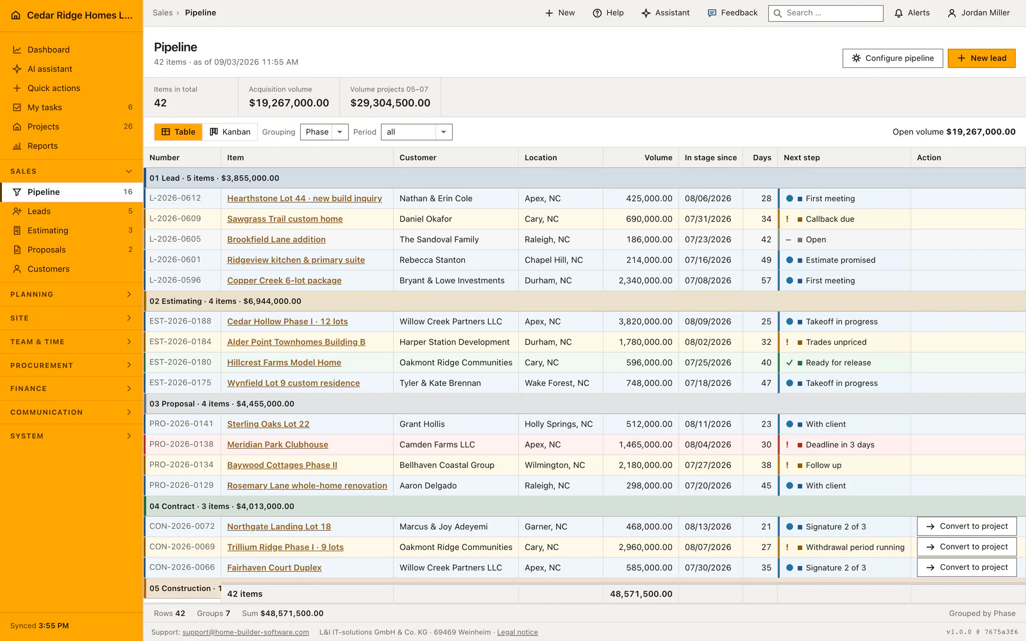This screenshot has height=641, width=1026.
Task: Click customer Bryant & Lowe Investments
Action: coord(452,281)
